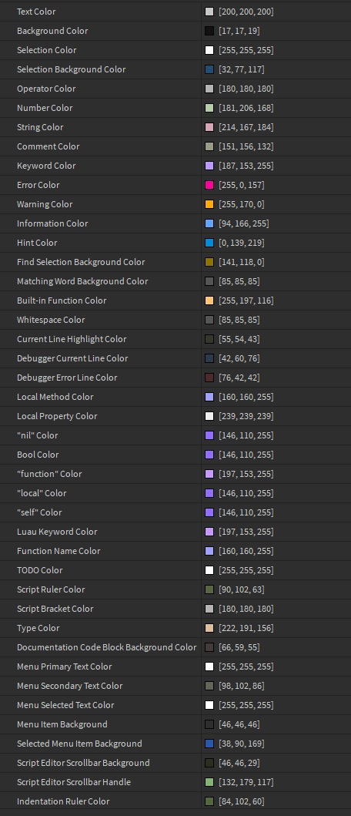Edit the Text Color value [200, 200, 200]

pyautogui.click(x=246, y=12)
